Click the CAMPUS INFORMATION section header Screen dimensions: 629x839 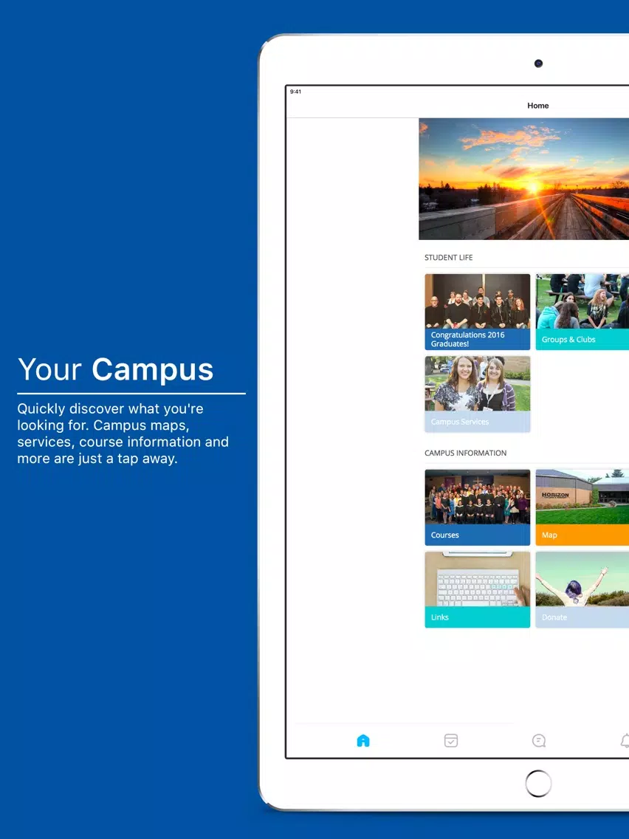point(465,453)
